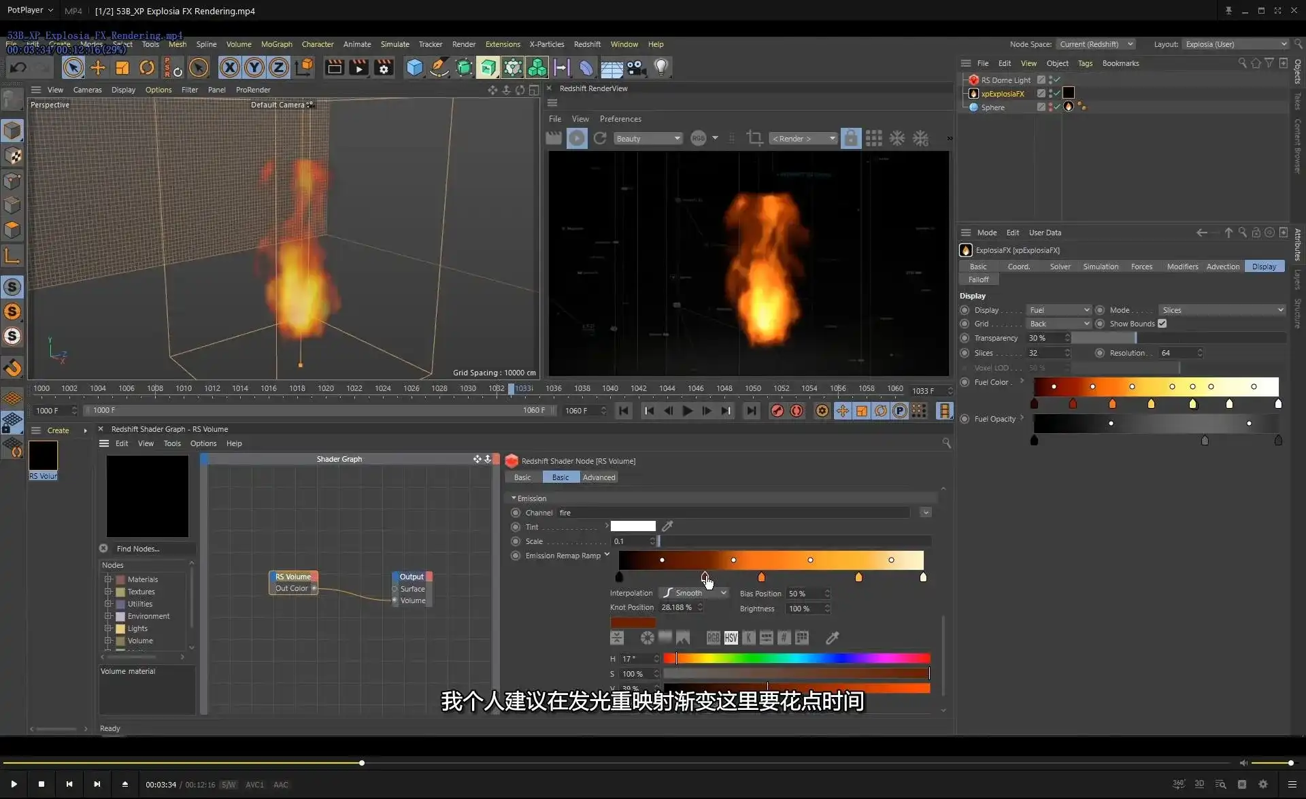Open the Simulate menu

coord(395,44)
